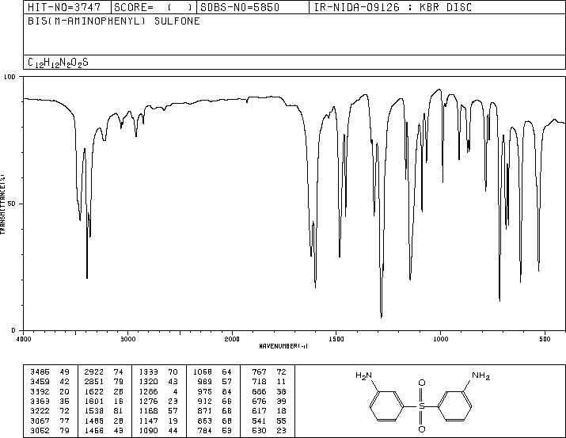Image resolution: width=566 pixels, height=438 pixels.
Task: Select peak value 975 in the table
Action: pos(205,391)
